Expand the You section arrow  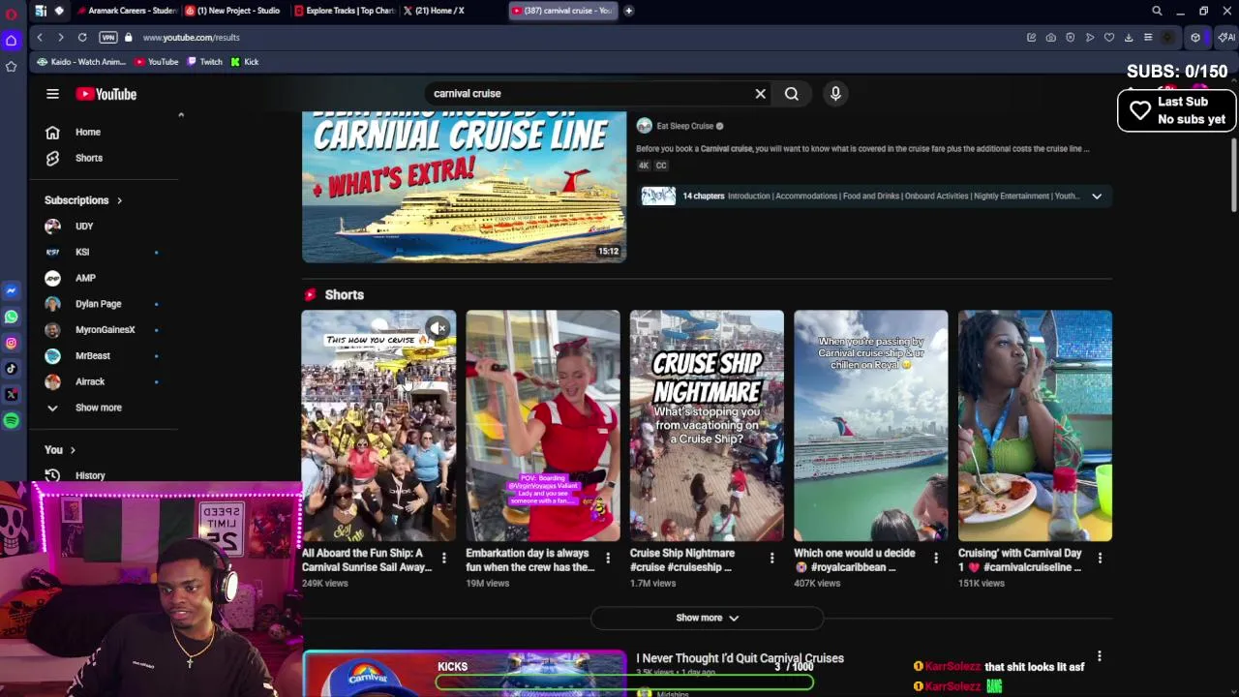(x=72, y=450)
